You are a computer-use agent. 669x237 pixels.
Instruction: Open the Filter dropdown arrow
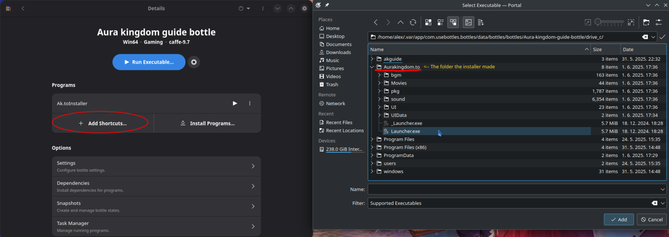663,203
